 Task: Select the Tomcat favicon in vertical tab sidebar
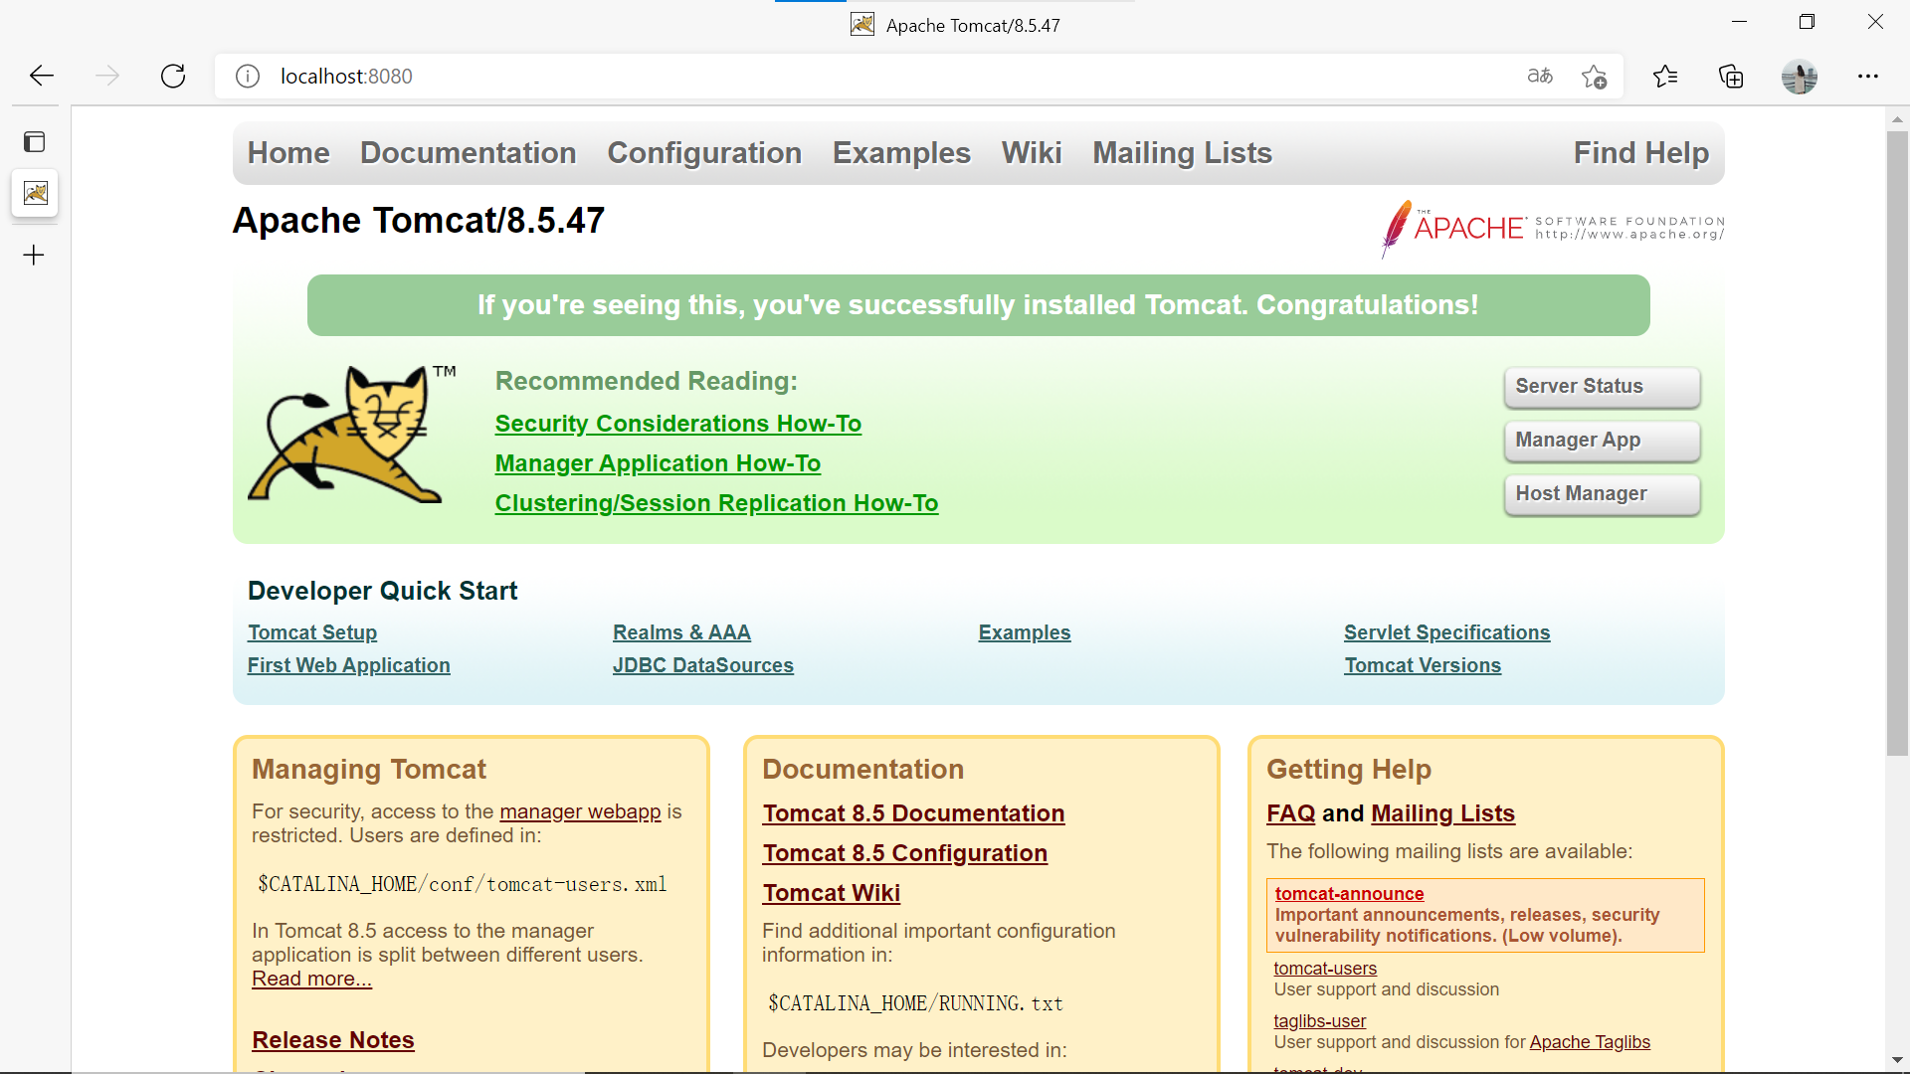coord(35,193)
